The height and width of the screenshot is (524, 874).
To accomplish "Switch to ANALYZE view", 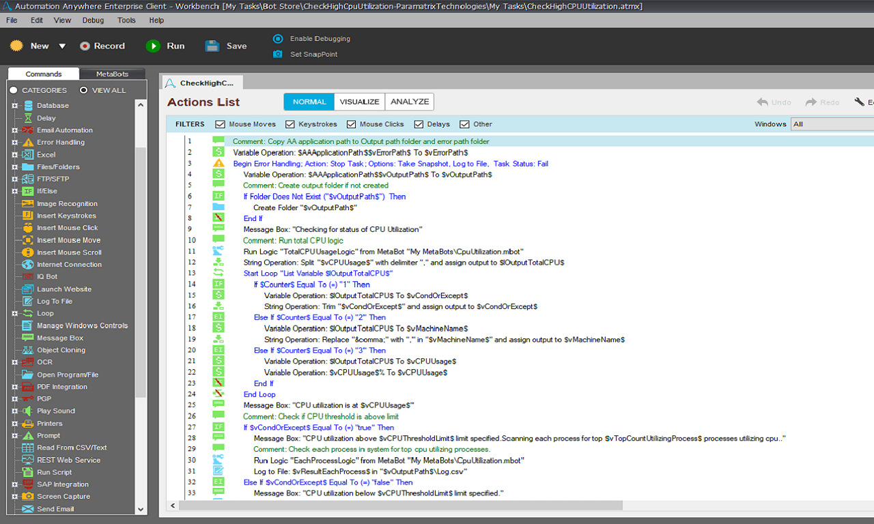I will (x=410, y=102).
